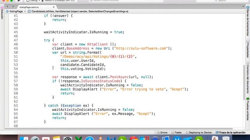The image size is (250, 140).
Task: Click 'string.Format(' on line 50
Action: (87, 52)
